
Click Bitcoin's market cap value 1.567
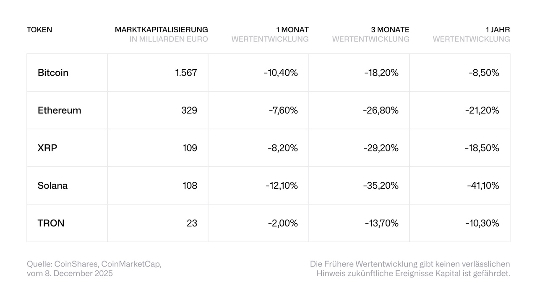[x=186, y=73]
